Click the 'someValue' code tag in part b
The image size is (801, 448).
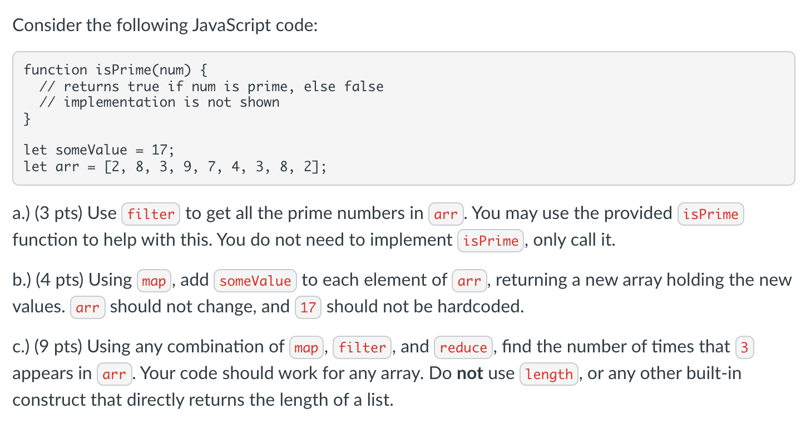(255, 281)
